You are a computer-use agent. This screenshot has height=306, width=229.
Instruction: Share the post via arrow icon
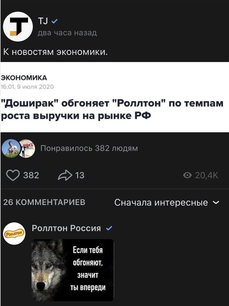click(x=65, y=175)
